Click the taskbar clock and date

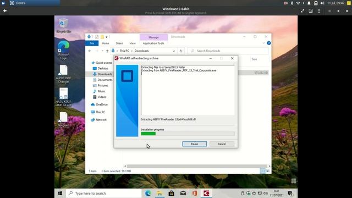pos(277,193)
